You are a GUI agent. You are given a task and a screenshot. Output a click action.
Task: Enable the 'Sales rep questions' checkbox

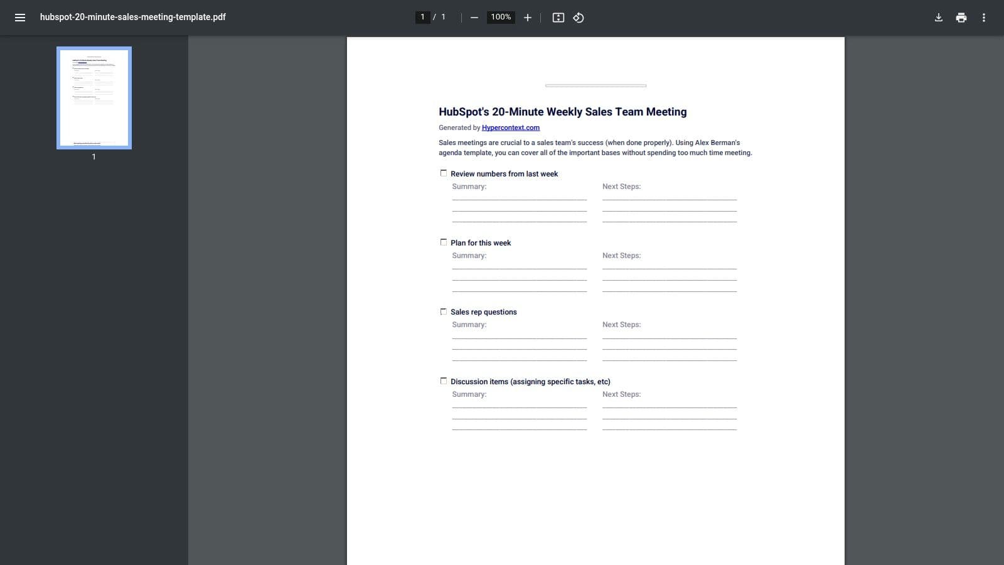coord(444,311)
